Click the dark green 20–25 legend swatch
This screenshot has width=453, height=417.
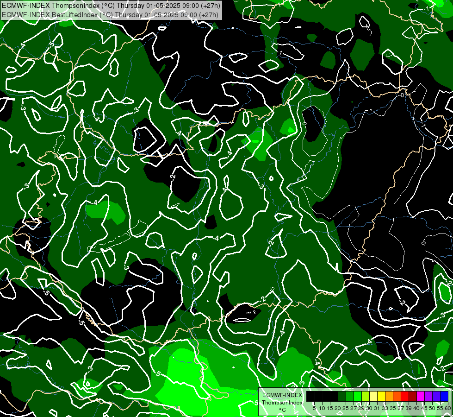(342, 397)
